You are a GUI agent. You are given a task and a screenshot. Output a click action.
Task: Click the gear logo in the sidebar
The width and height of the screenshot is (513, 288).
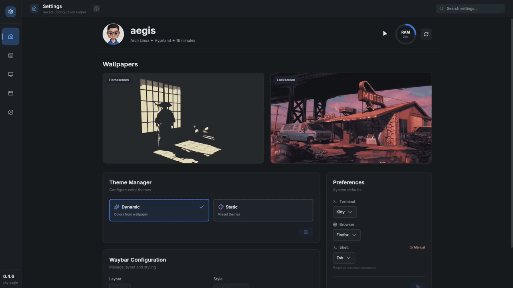point(10,12)
